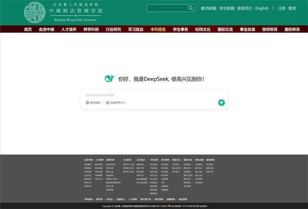Screen dimensions: 308x209
Task: Open 人才培养 in the navigation bar
Action: 69,29
